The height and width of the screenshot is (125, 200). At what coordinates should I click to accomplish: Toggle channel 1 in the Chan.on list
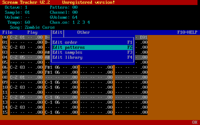(x=74, y=22)
